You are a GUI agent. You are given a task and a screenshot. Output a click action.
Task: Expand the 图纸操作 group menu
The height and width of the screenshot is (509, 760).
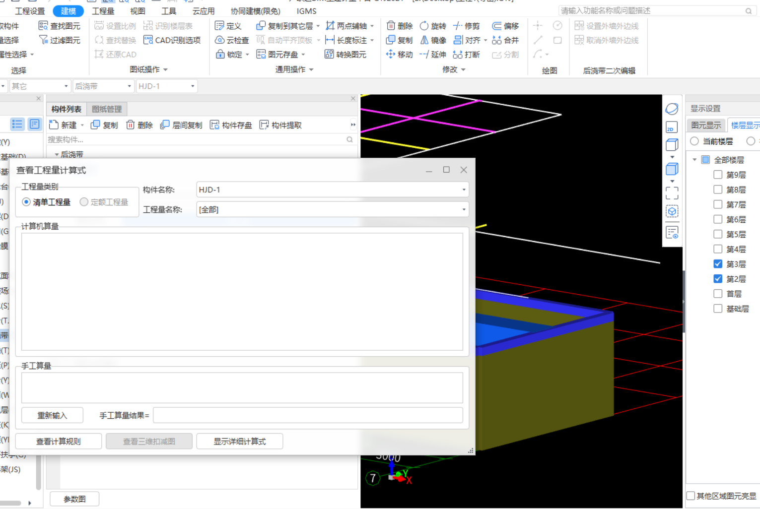149,69
